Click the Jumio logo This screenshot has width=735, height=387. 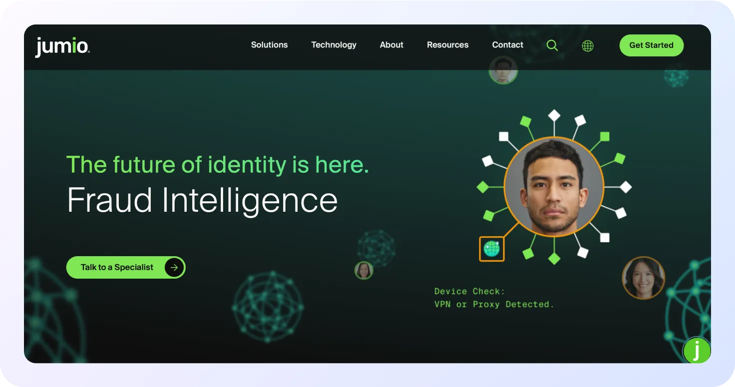click(x=62, y=46)
